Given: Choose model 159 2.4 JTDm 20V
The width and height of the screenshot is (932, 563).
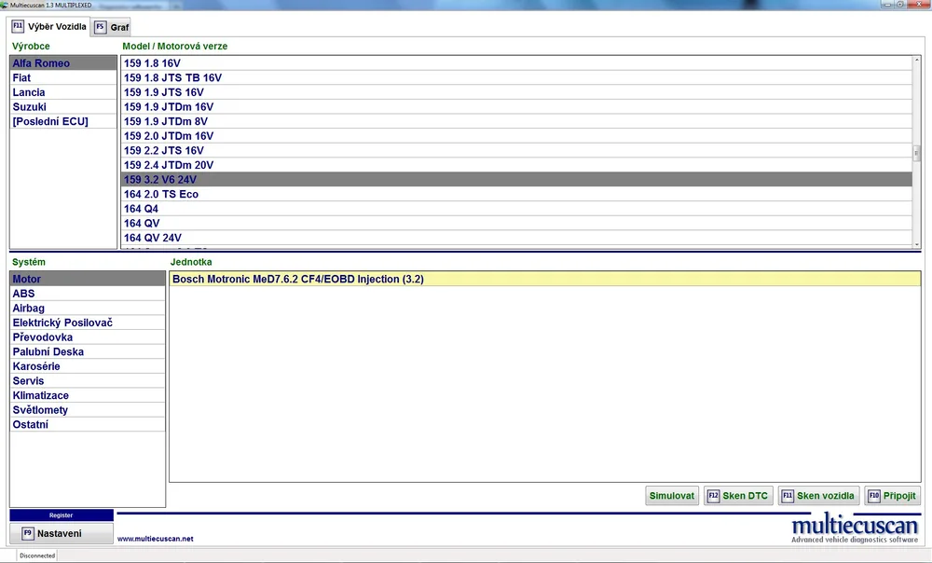Looking at the screenshot, I should click(516, 165).
